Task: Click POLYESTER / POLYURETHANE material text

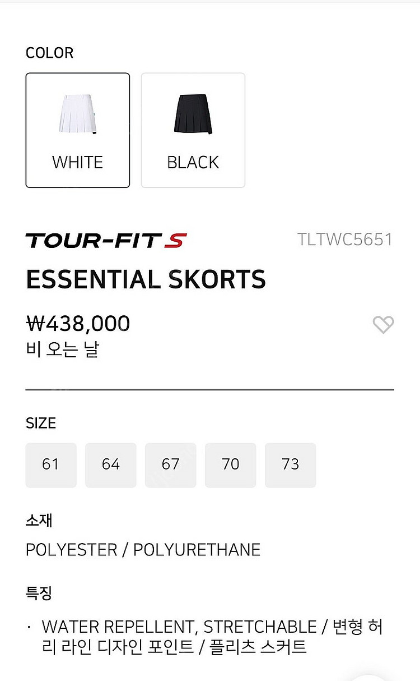Action: (143, 550)
